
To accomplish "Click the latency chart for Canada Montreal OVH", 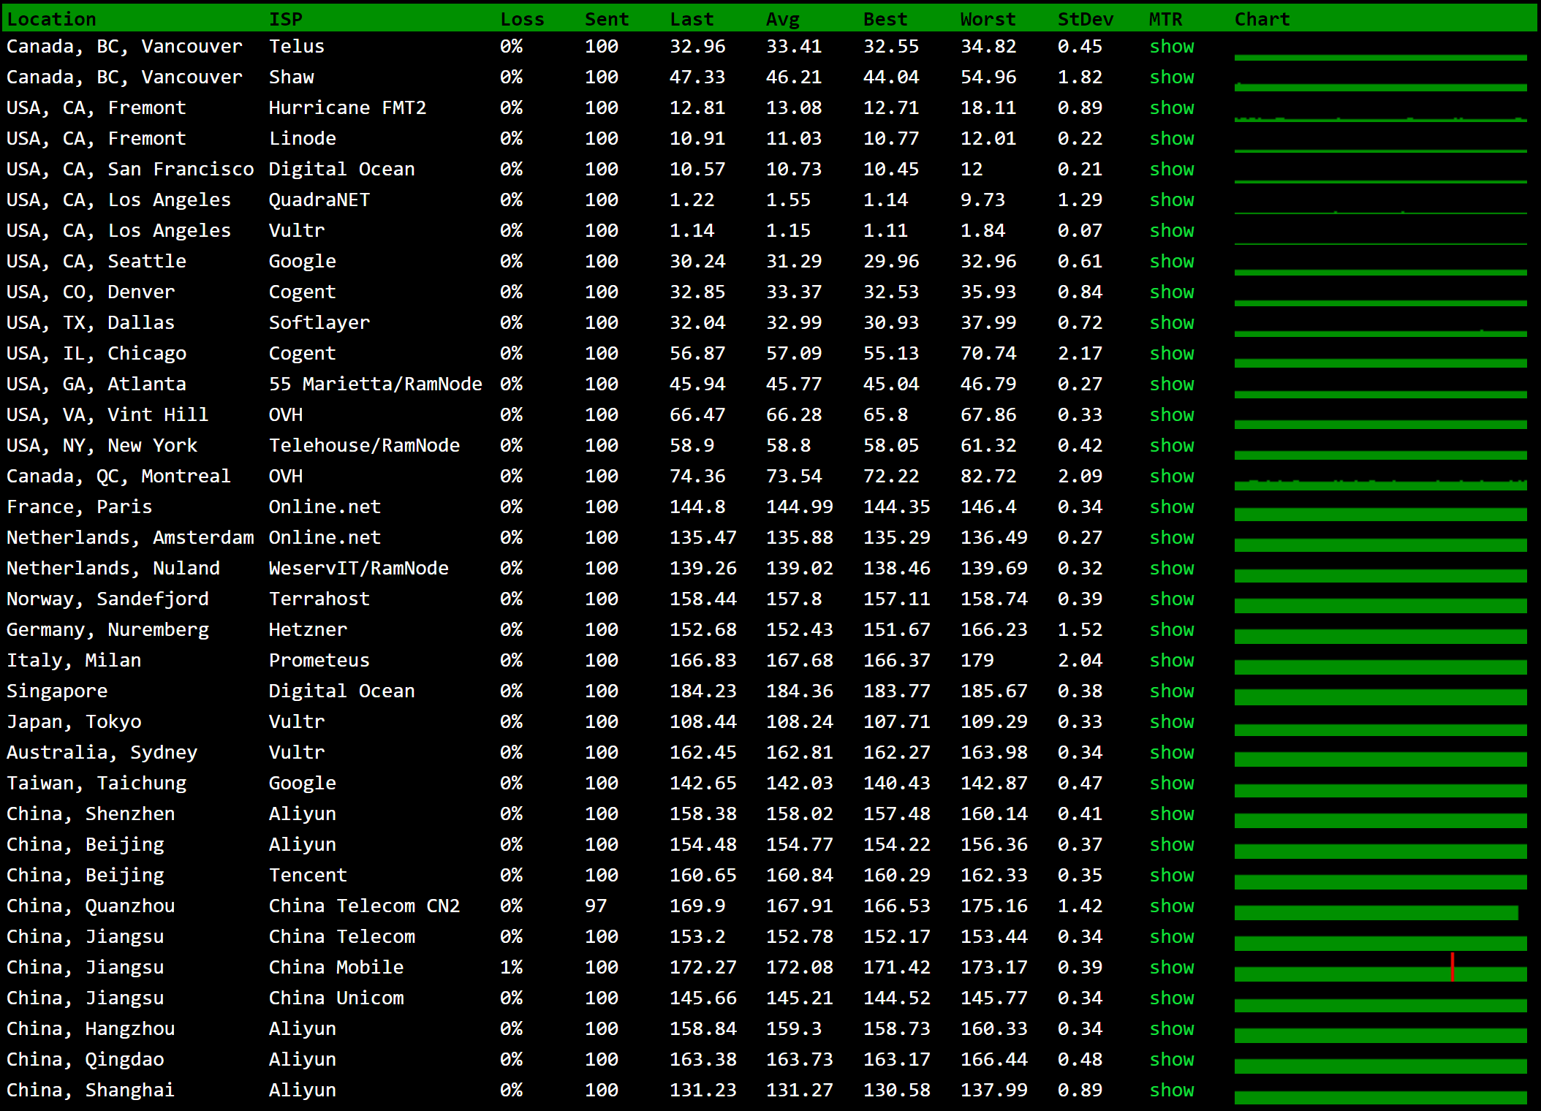I will click(1380, 484).
